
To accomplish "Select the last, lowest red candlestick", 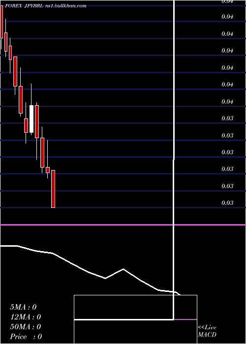I will [x=53, y=189].
